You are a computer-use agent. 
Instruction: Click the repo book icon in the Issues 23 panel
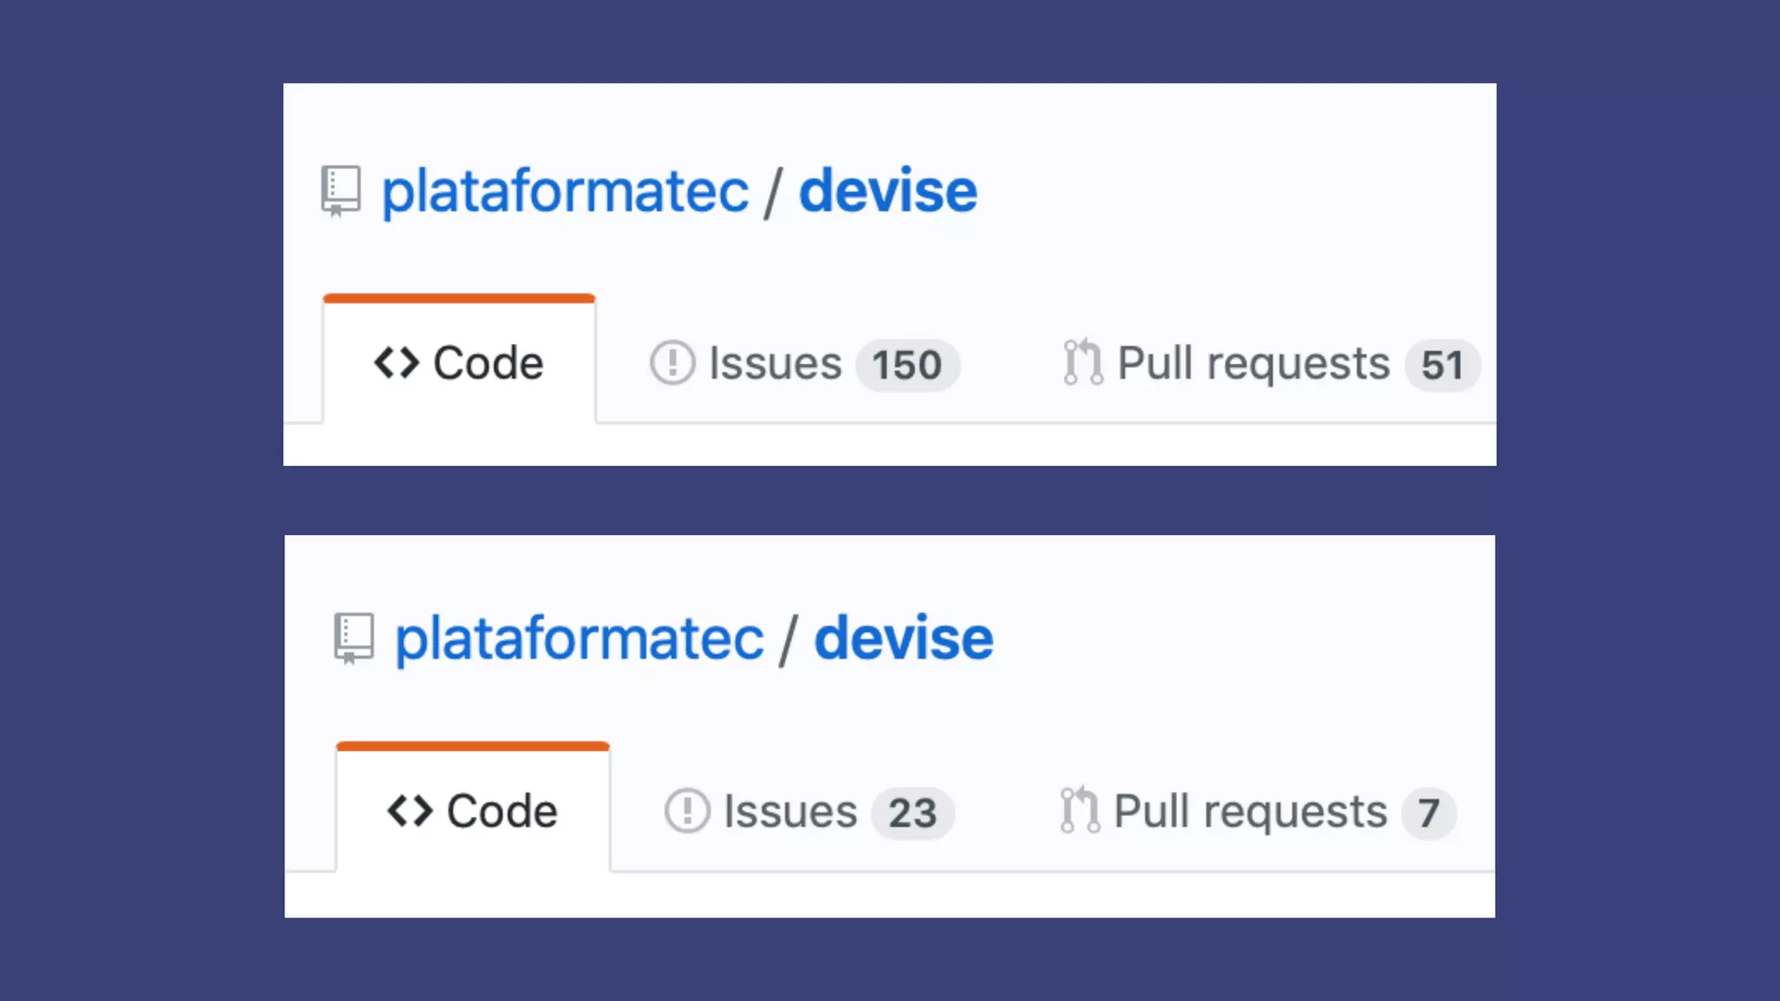pyautogui.click(x=354, y=638)
